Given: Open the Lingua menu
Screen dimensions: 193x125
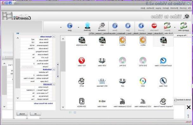Looking at the screenshot, I should [158, 8].
